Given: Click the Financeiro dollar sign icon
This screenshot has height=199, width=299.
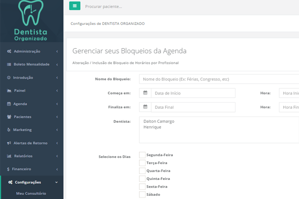Looking at the screenshot, I should (8, 169).
